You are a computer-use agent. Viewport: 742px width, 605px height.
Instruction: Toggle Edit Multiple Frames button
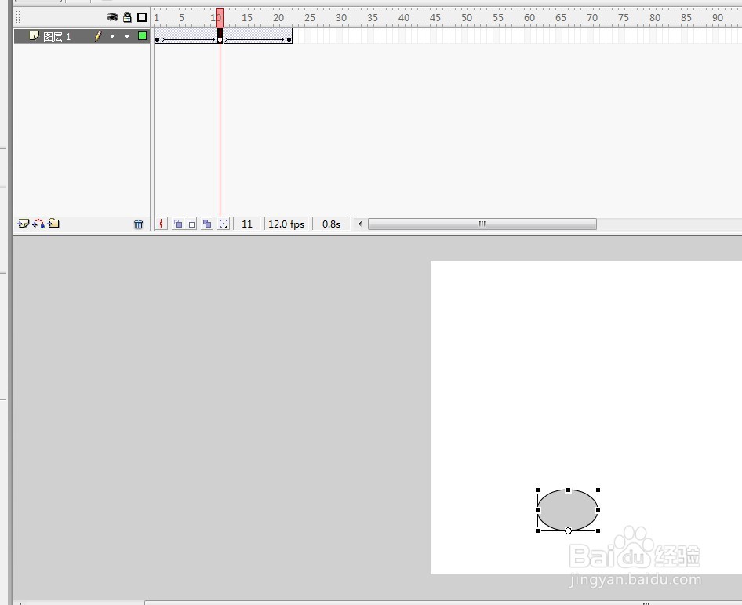[207, 224]
